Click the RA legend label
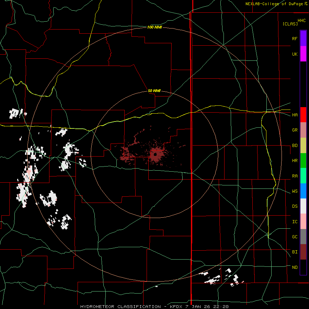This screenshot has width=309, height=309. tap(295, 176)
